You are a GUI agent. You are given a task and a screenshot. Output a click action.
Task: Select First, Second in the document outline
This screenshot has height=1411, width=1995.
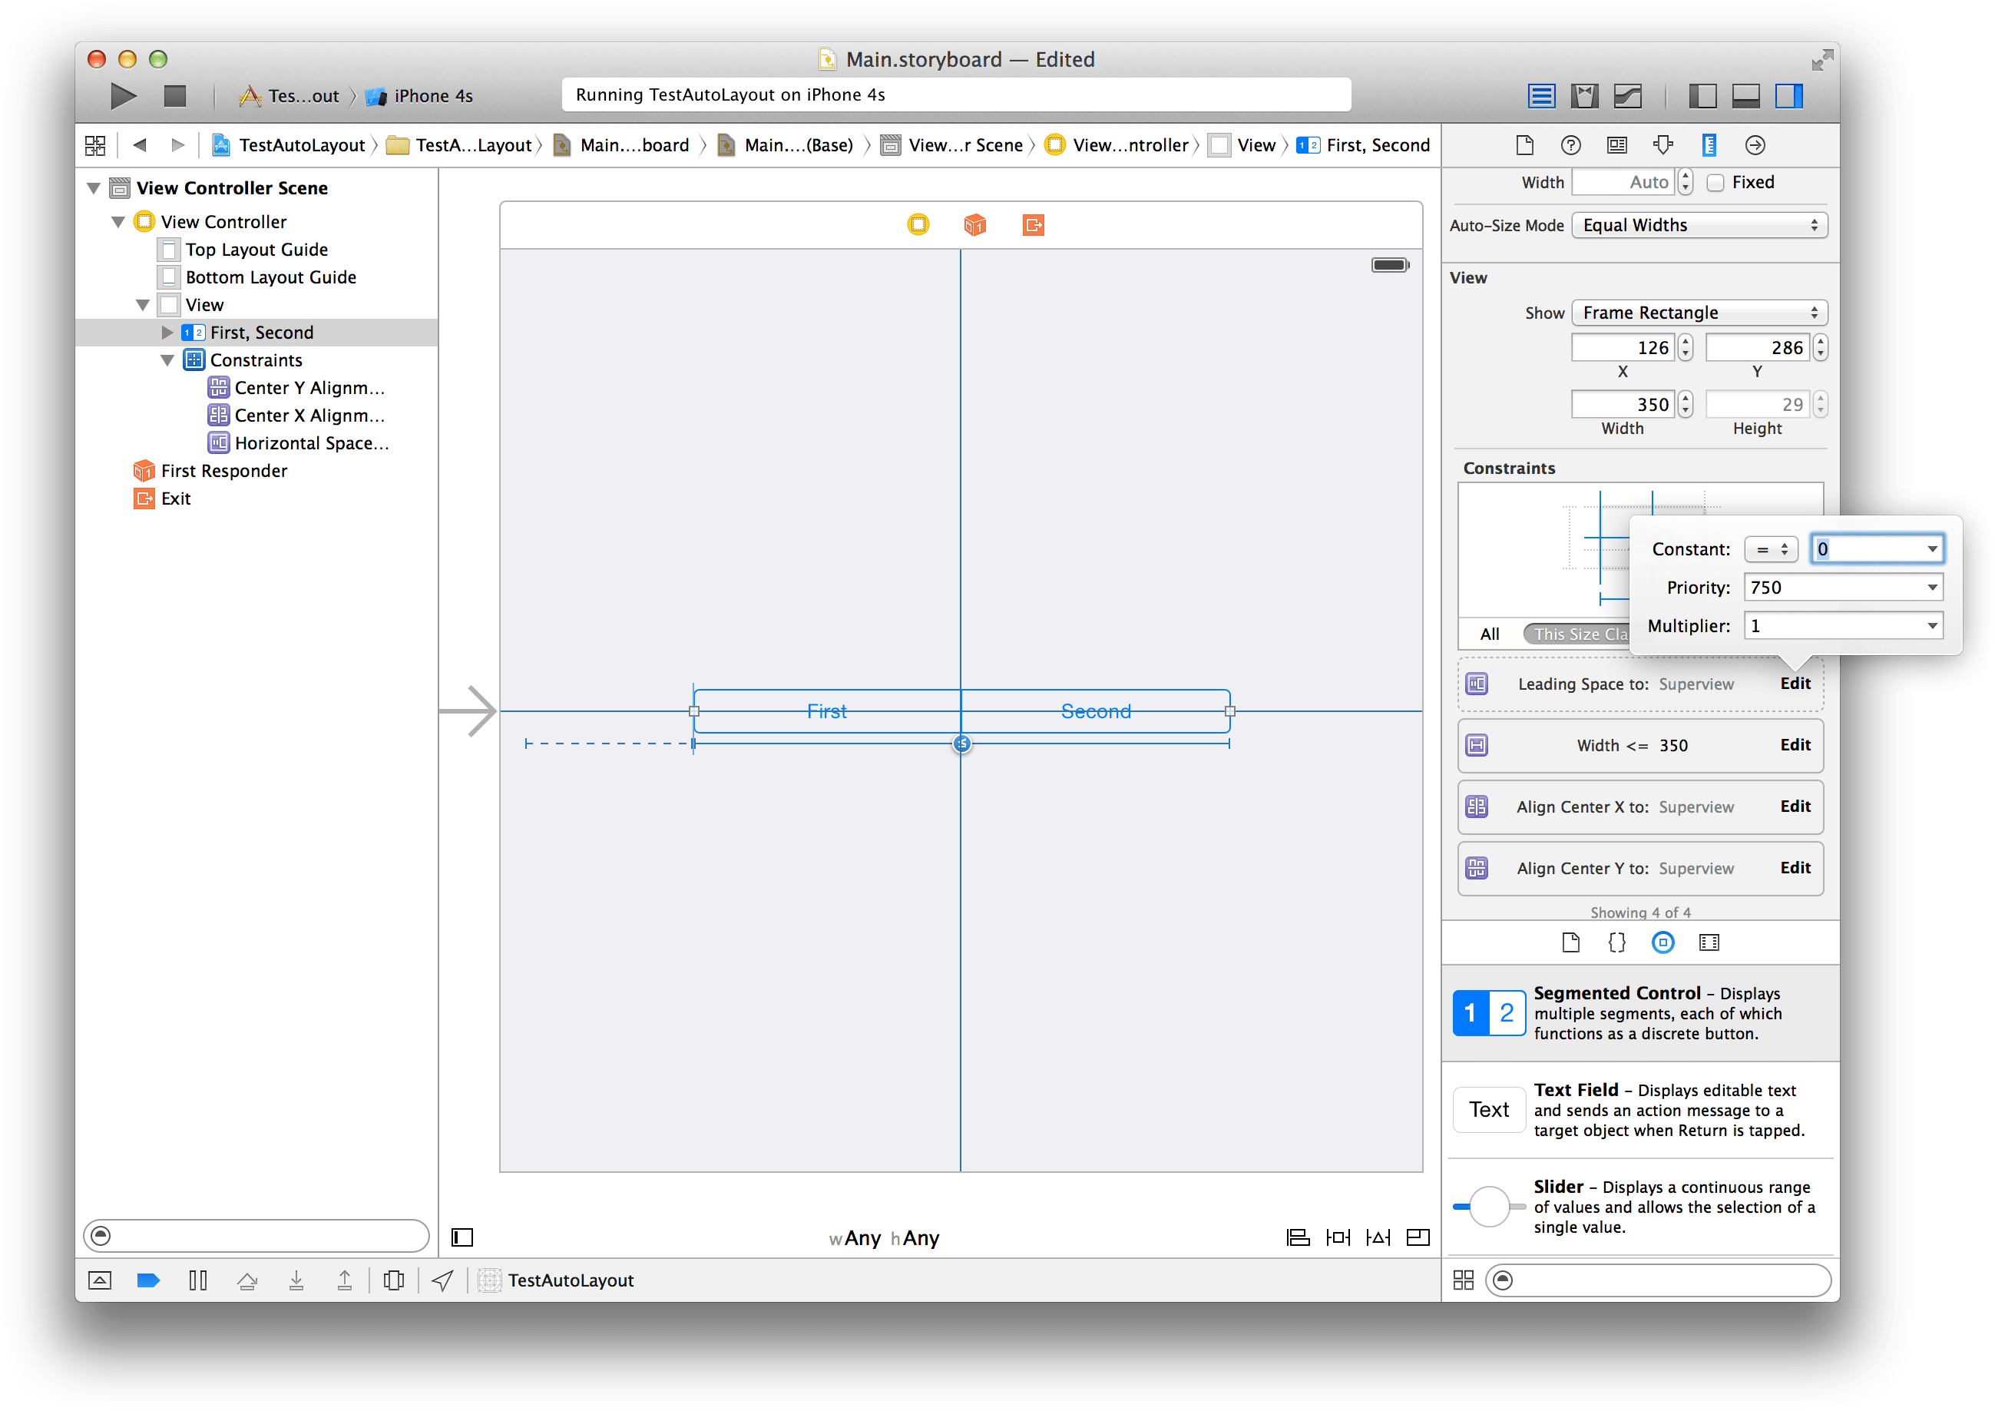(x=263, y=332)
